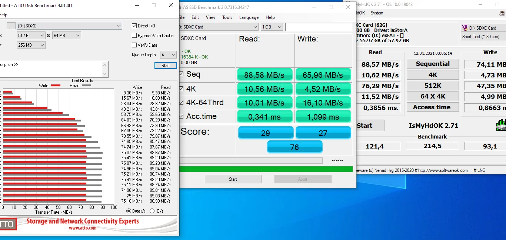Click the gray Read legend swatch in ATTO
Image resolution: width=506 pixels, height=240 pixels.
pos(86,86)
